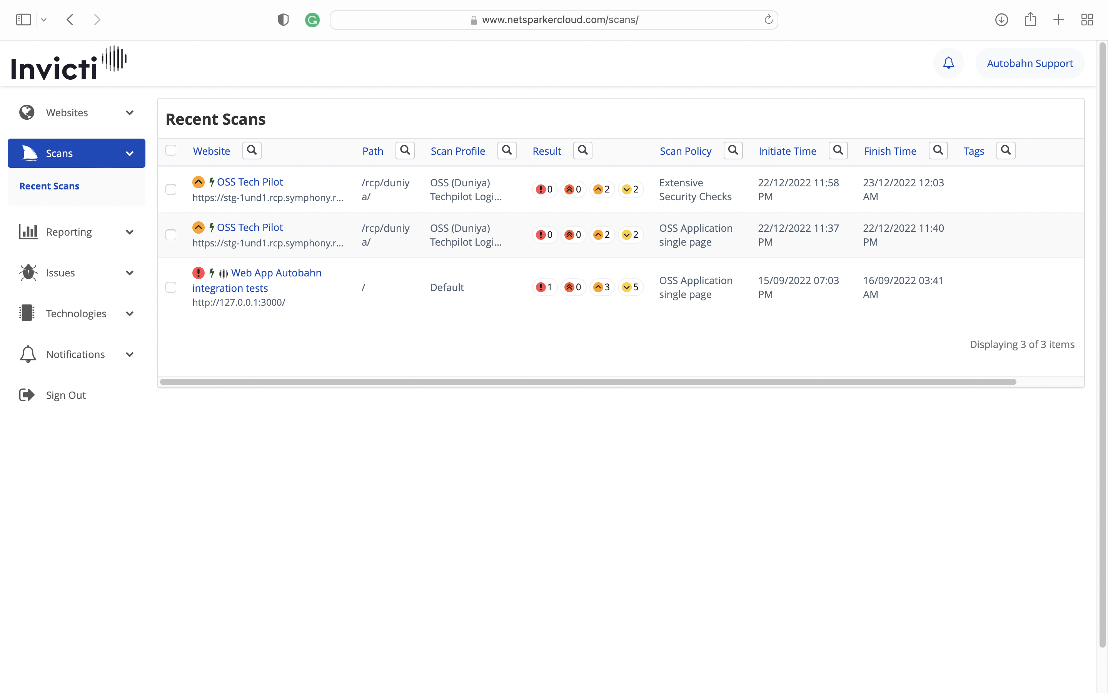
Task: Click the Sign Out arrow icon
Action: click(x=27, y=395)
